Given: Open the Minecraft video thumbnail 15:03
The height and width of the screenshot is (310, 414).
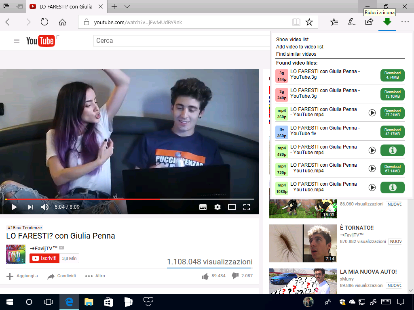Looking at the screenshot, I should pyautogui.click(x=302, y=209).
